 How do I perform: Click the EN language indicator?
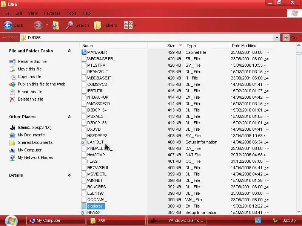[x=258, y=220]
